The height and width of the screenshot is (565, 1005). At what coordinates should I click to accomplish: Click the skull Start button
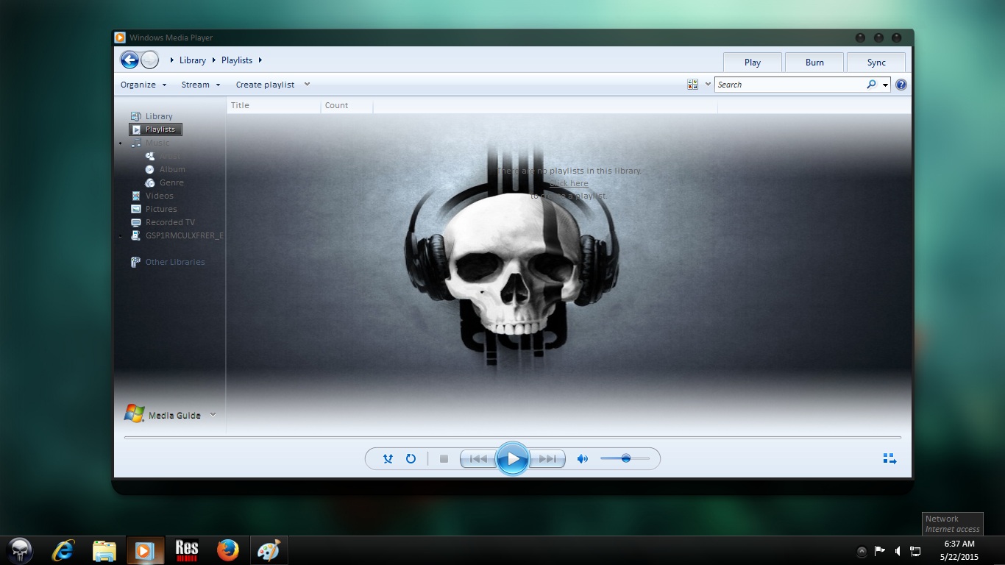tap(20, 550)
